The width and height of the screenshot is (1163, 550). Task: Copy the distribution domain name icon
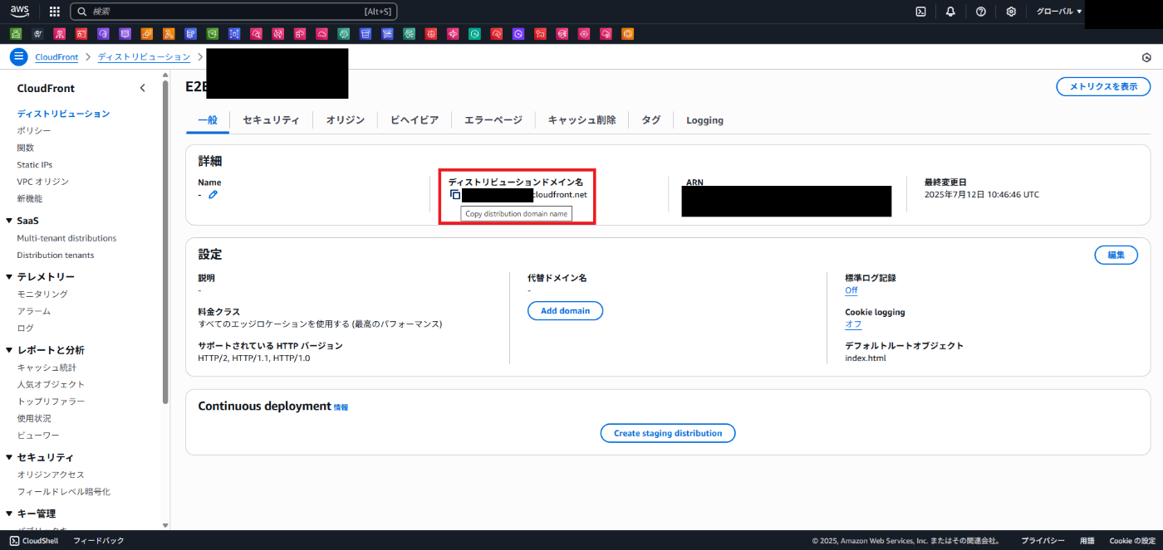tap(454, 194)
